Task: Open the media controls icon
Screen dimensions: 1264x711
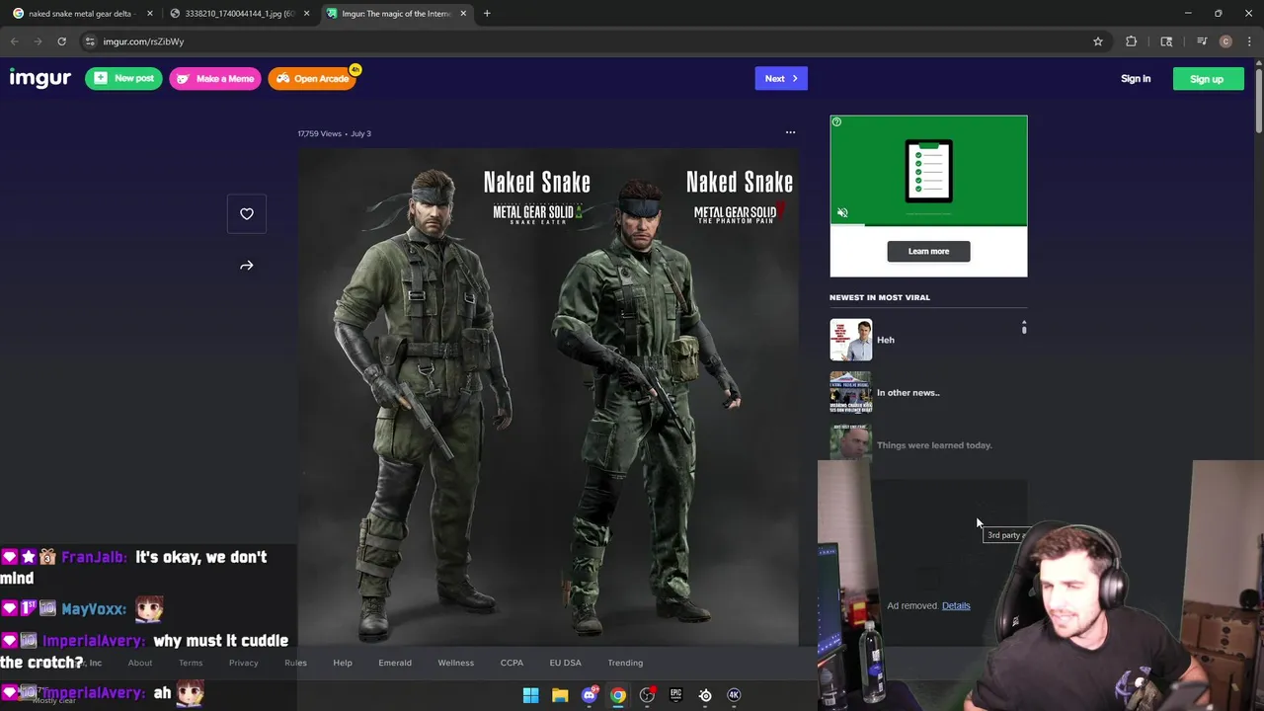Action: (1202, 41)
